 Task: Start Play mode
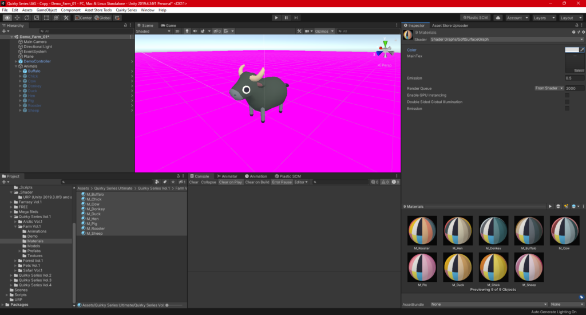coord(276,18)
